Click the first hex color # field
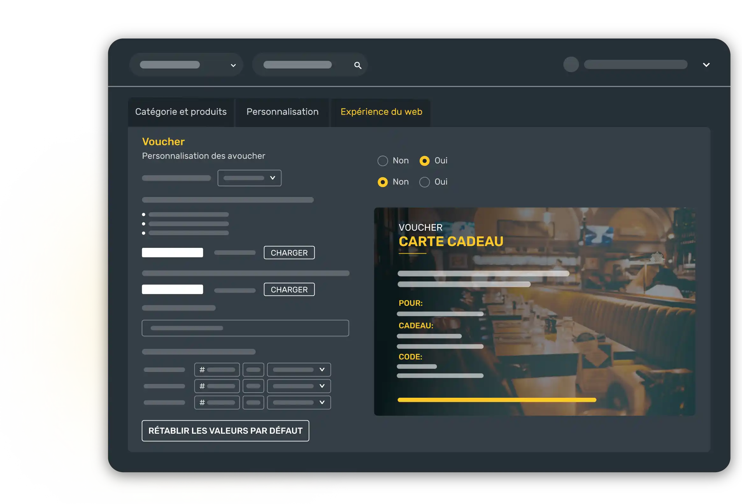Image resolution: width=742 pixels, height=504 pixels. (x=217, y=370)
